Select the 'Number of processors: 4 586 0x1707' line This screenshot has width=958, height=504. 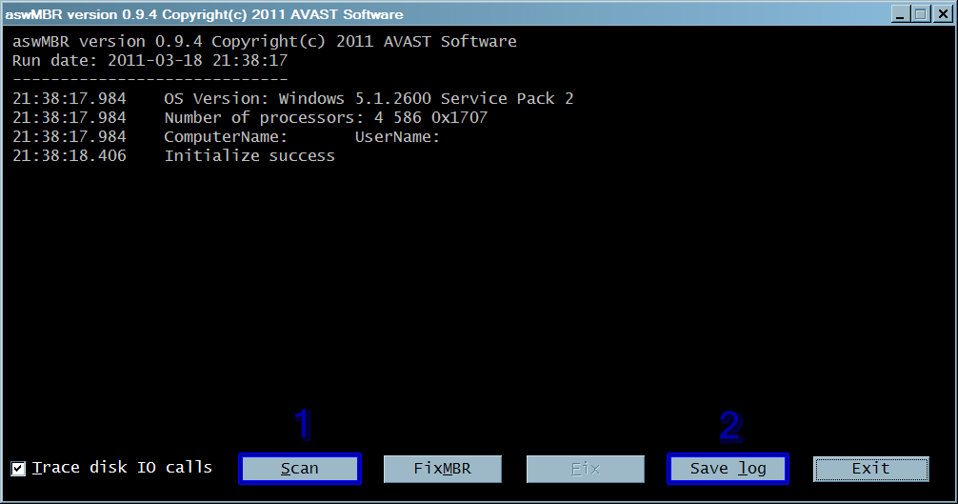click(326, 117)
